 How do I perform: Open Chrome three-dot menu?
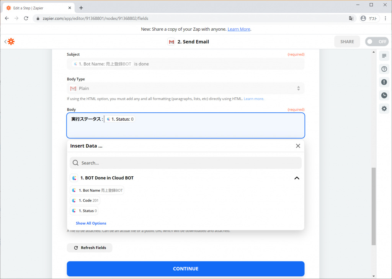[x=385, y=18]
